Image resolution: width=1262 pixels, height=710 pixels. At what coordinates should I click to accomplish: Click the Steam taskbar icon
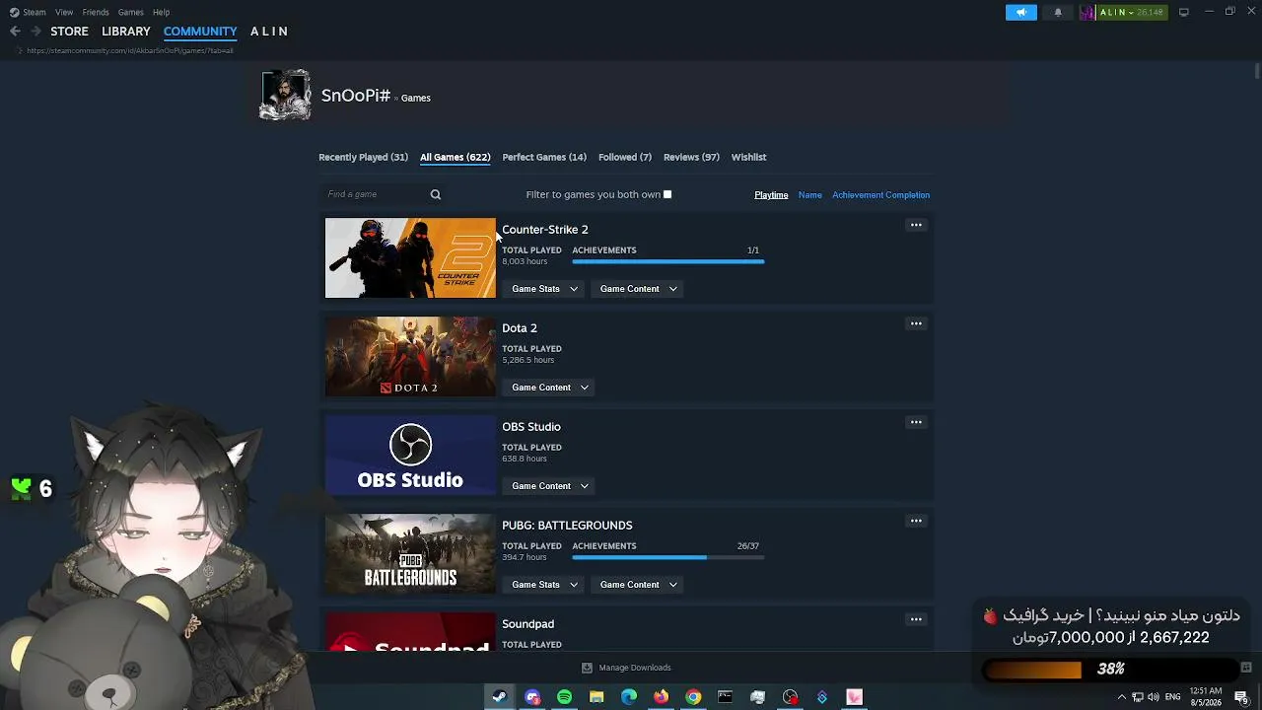(x=500, y=697)
